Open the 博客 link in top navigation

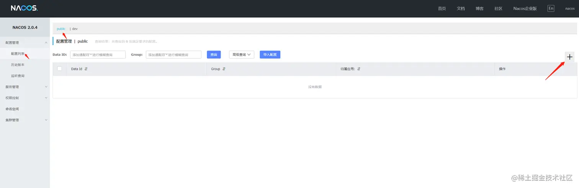tap(479, 8)
